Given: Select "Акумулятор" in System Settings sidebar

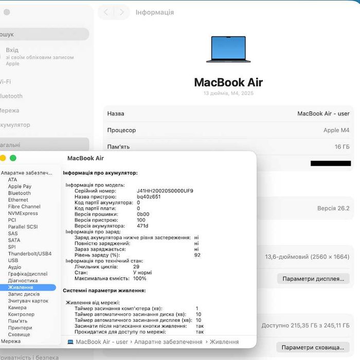Looking at the screenshot, I should tap(15, 125).
